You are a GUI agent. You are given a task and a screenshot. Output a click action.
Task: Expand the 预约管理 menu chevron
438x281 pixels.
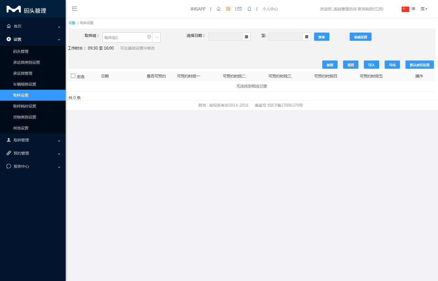(59, 154)
